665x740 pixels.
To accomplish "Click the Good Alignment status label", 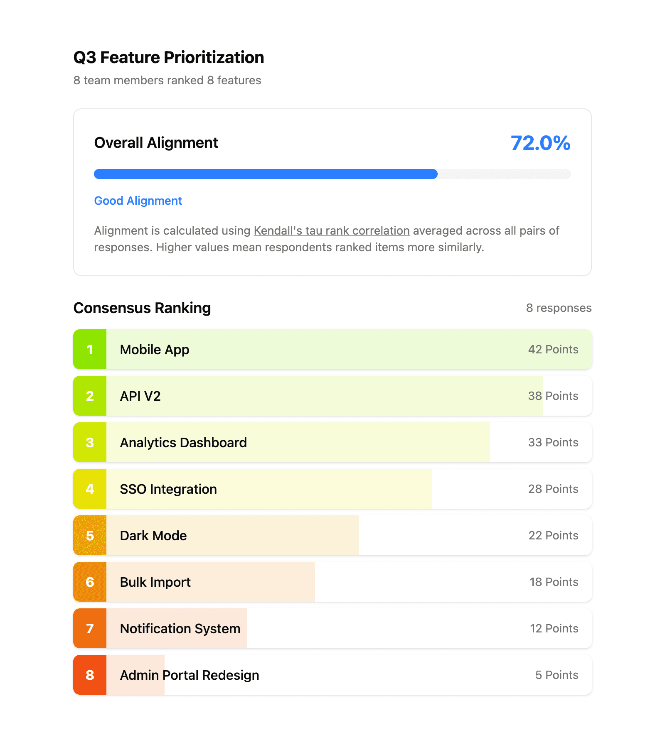I will tap(138, 201).
